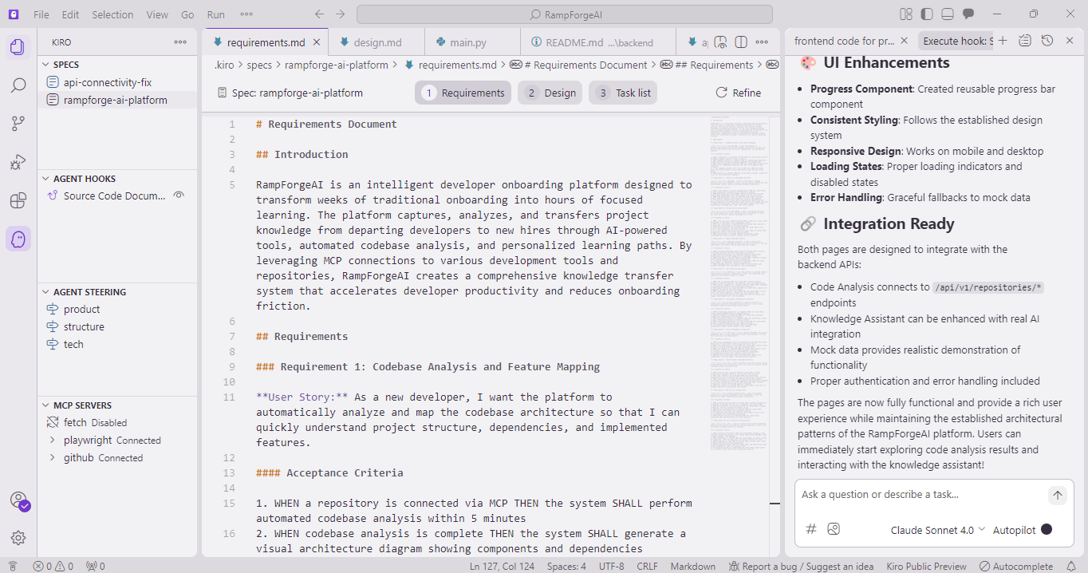Collapse the AGENT HOOKS section

click(x=117, y=179)
